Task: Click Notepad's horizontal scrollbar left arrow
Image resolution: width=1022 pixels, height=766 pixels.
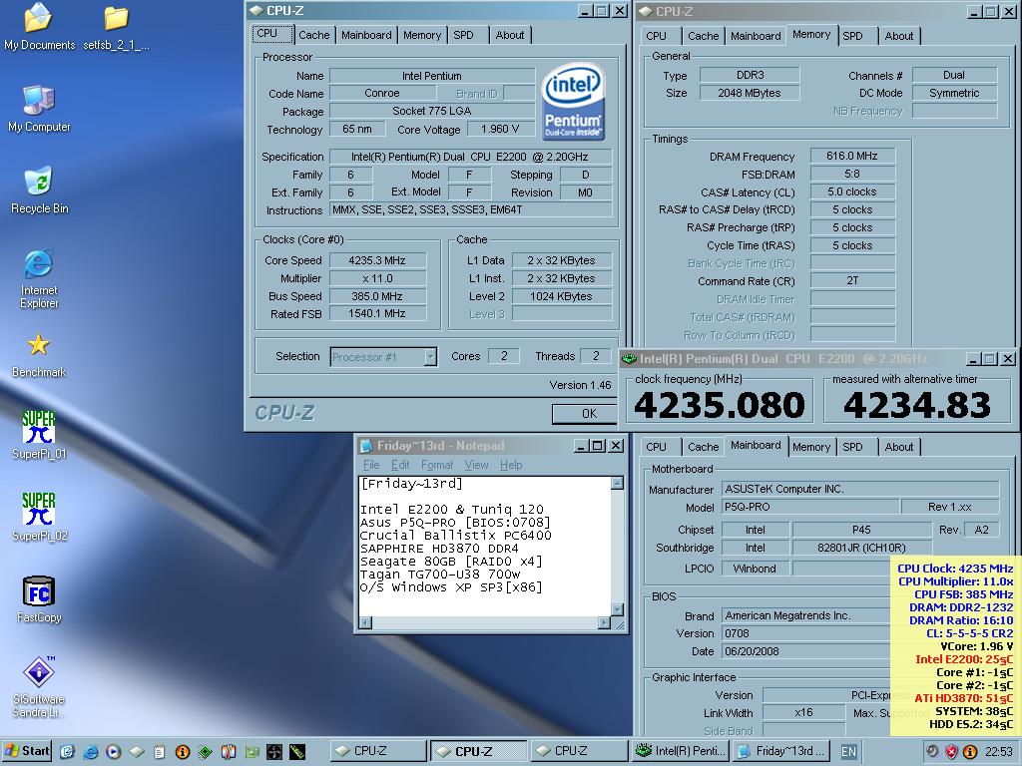Action: [x=365, y=622]
